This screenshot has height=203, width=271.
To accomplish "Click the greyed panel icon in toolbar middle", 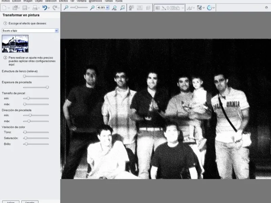I will [x=140, y=8].
